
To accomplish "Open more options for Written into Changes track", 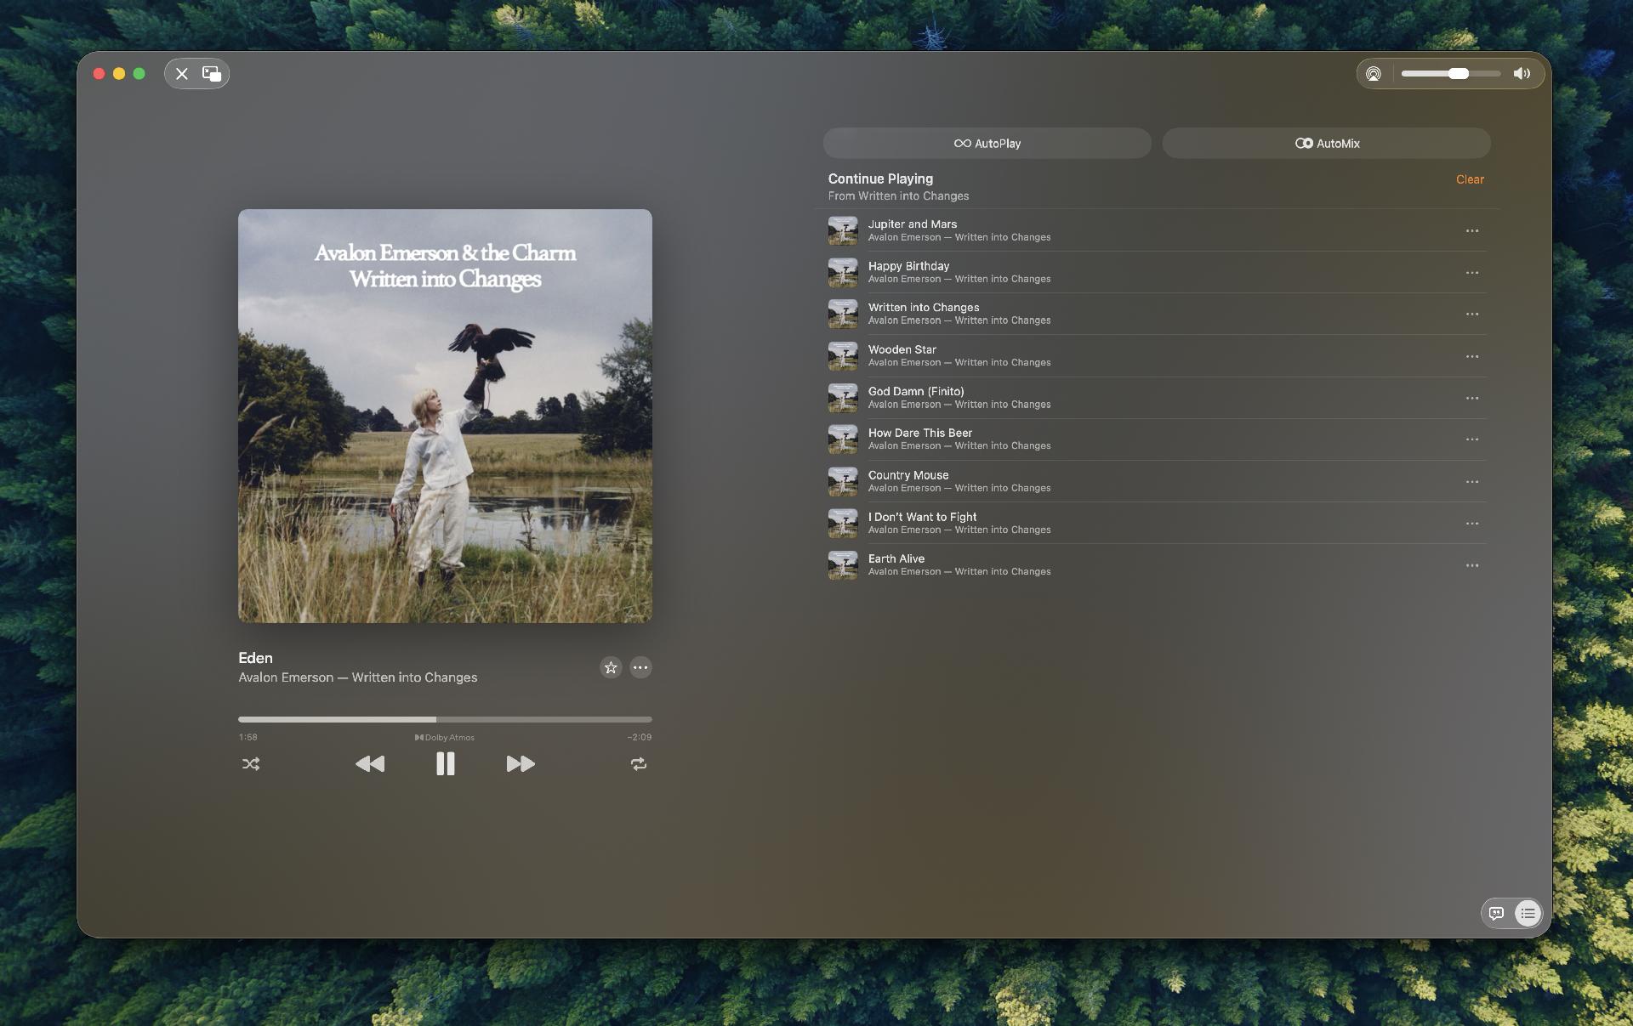I will pos(1472,315).
